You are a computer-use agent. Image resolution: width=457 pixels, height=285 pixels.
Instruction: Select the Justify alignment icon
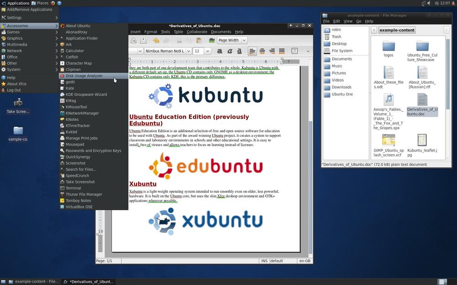coord(281,51)
